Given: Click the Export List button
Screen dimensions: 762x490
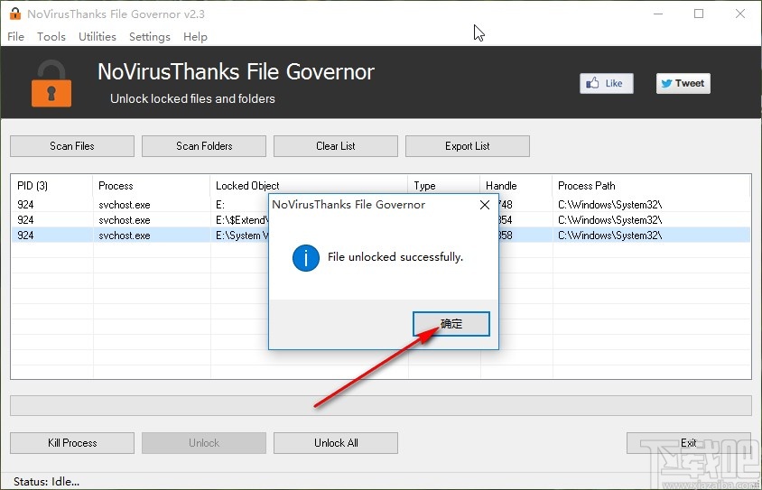Looking at the screenshot, I should [x=468, y=146].
